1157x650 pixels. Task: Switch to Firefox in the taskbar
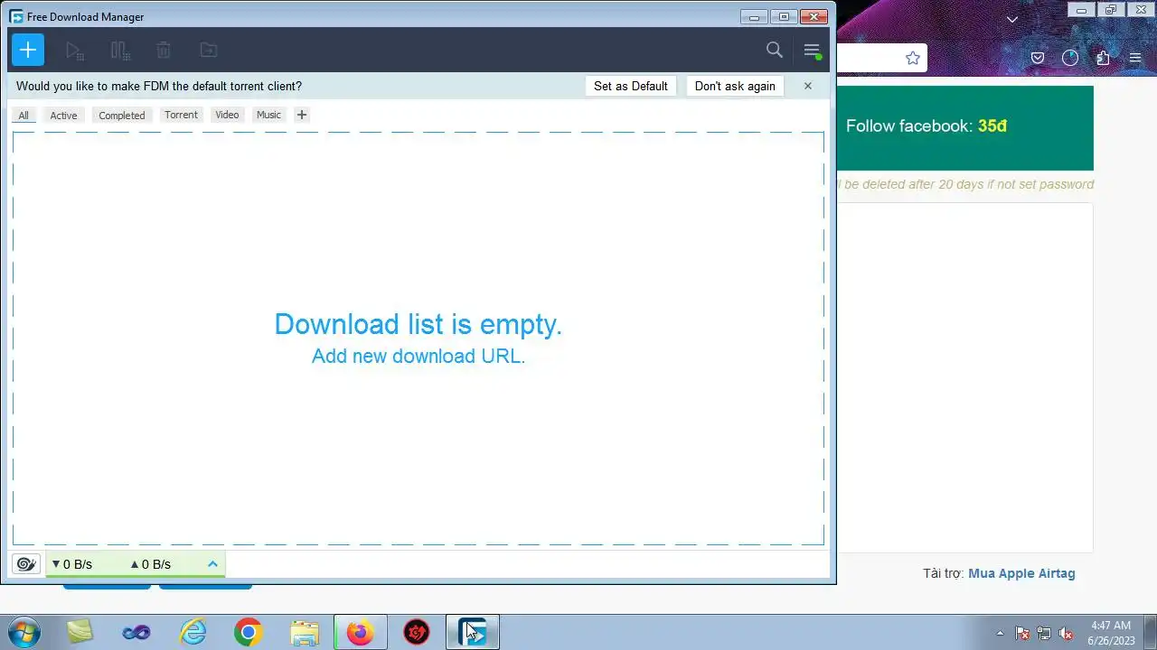click(361, 632)
